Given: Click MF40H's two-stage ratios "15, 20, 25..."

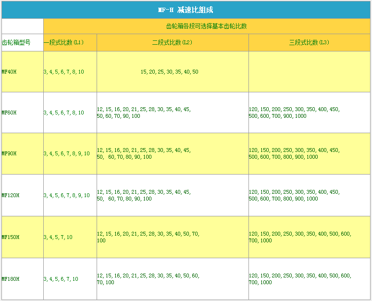Looking at the screenshot, I should (x=169, y=72).
